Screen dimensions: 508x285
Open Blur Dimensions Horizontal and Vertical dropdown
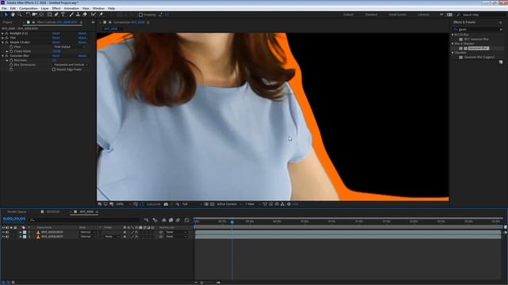[71, 65]
